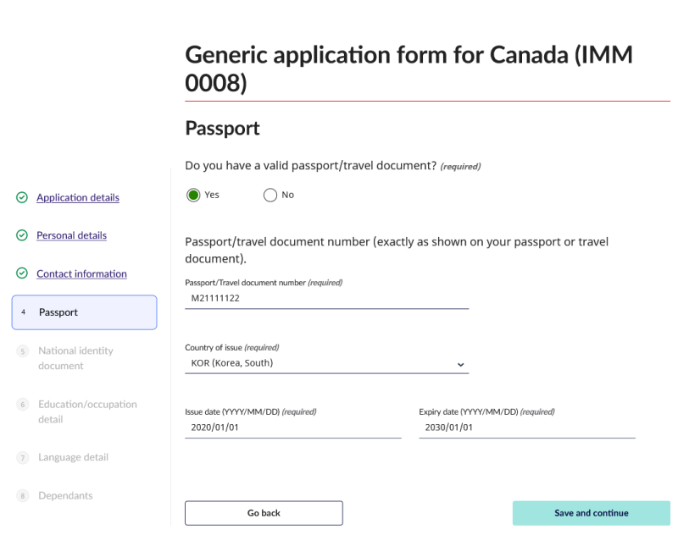Click the step 8 circle for Dependants
The height and width of the screenshot is (535, 678).
tap(23, 496)
